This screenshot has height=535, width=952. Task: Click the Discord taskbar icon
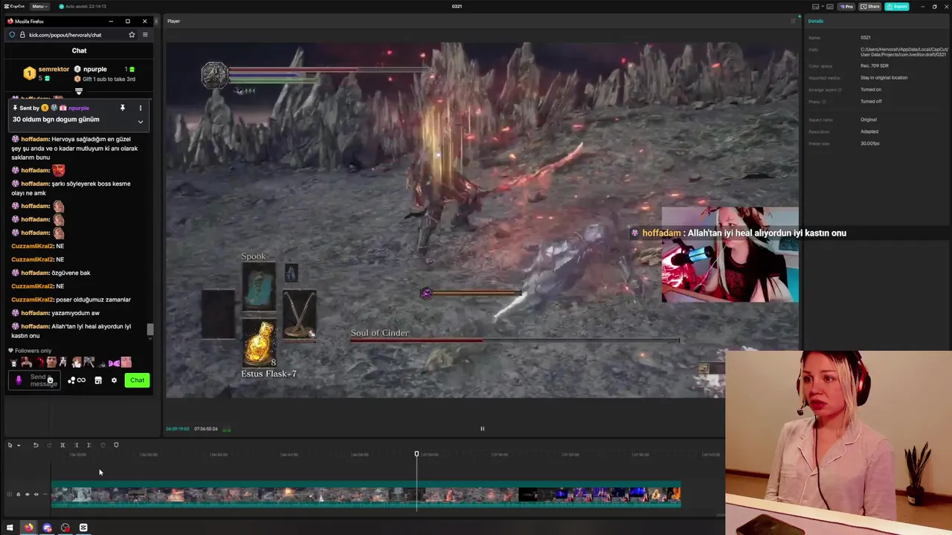coord(47,528)
